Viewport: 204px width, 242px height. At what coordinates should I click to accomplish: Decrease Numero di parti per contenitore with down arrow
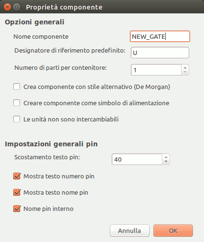coord(185,72)
